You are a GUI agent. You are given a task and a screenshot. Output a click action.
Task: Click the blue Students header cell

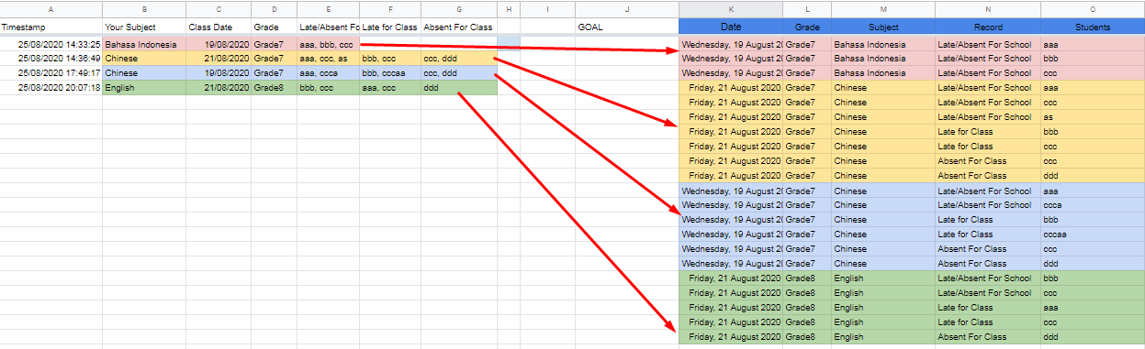1093,27
